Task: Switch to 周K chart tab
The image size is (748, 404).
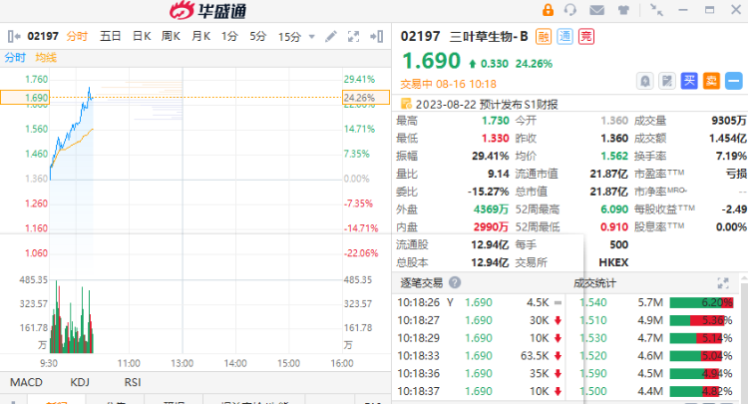Action: tap(171, 36)
